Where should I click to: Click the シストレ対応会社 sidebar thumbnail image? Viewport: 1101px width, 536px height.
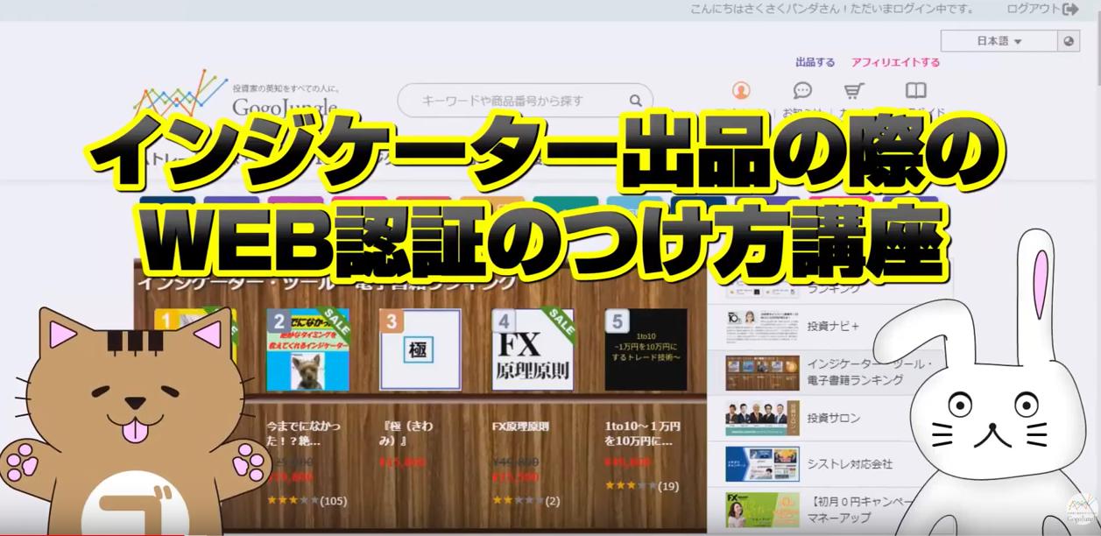[762, 464]
